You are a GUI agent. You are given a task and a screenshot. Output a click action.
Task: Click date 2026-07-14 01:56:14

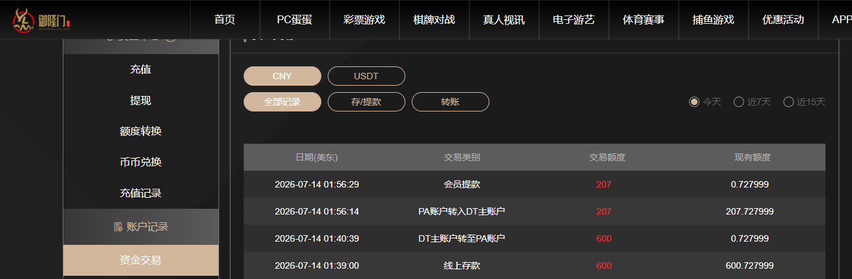[x=317, y=211]
